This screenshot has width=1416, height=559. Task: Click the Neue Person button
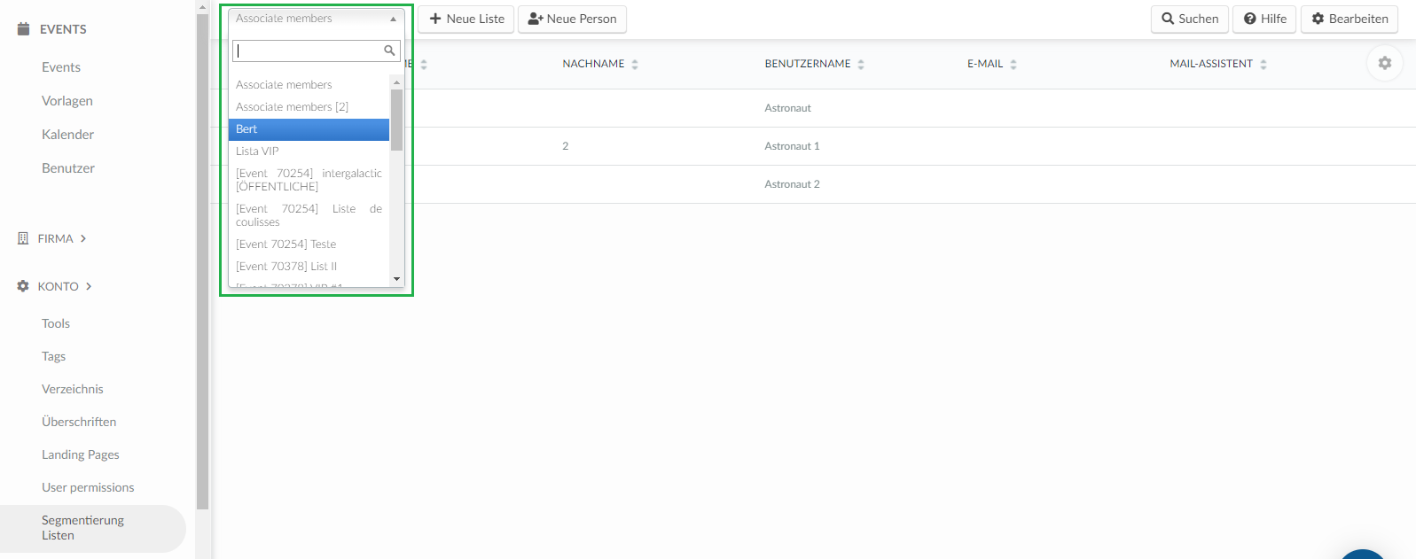[x=572, y=19]
